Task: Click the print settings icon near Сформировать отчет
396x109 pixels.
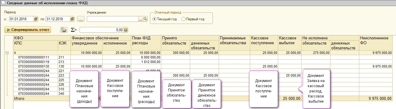Action: (x=63, y=30)
